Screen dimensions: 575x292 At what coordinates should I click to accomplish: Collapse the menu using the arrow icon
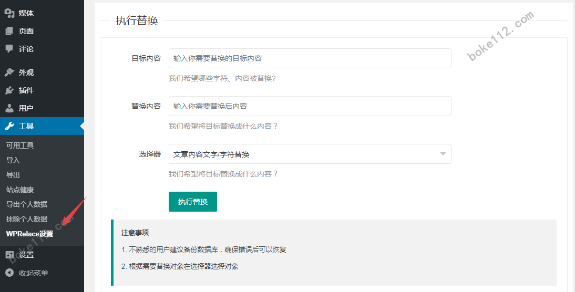pyautogui.click(x=9, y=273)
